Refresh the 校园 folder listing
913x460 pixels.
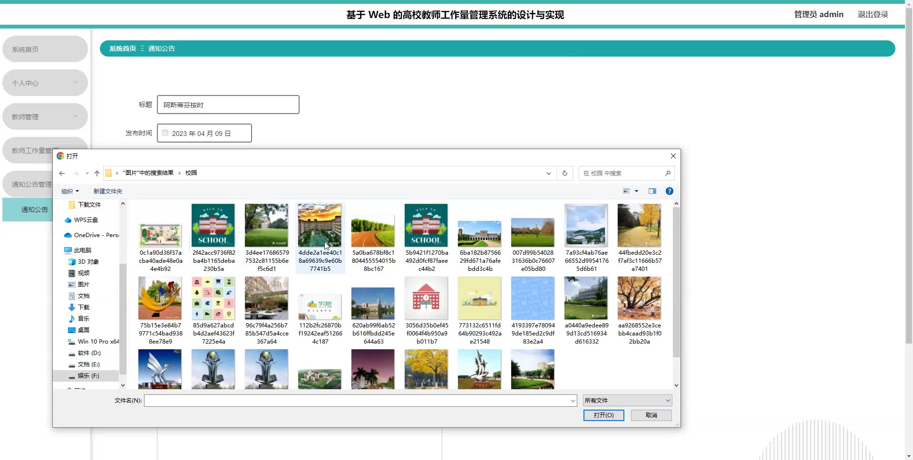[x=565, y=173]
